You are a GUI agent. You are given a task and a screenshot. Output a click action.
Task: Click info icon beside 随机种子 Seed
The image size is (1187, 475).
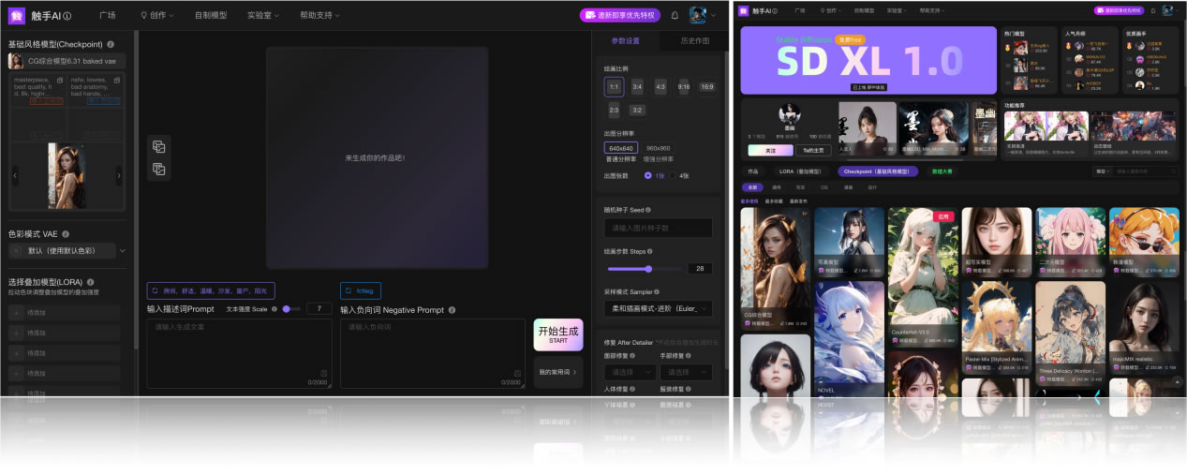click(x=647, y=210)
